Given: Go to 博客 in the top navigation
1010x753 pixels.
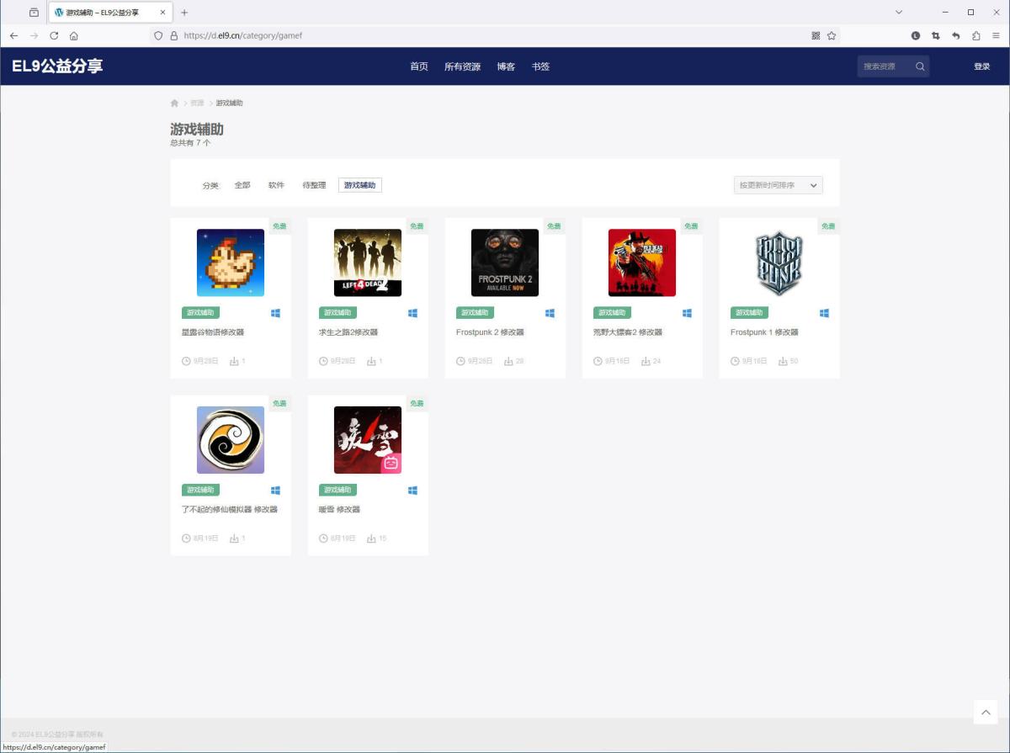Looking at the screenshot, I should [x=506, y=66].
